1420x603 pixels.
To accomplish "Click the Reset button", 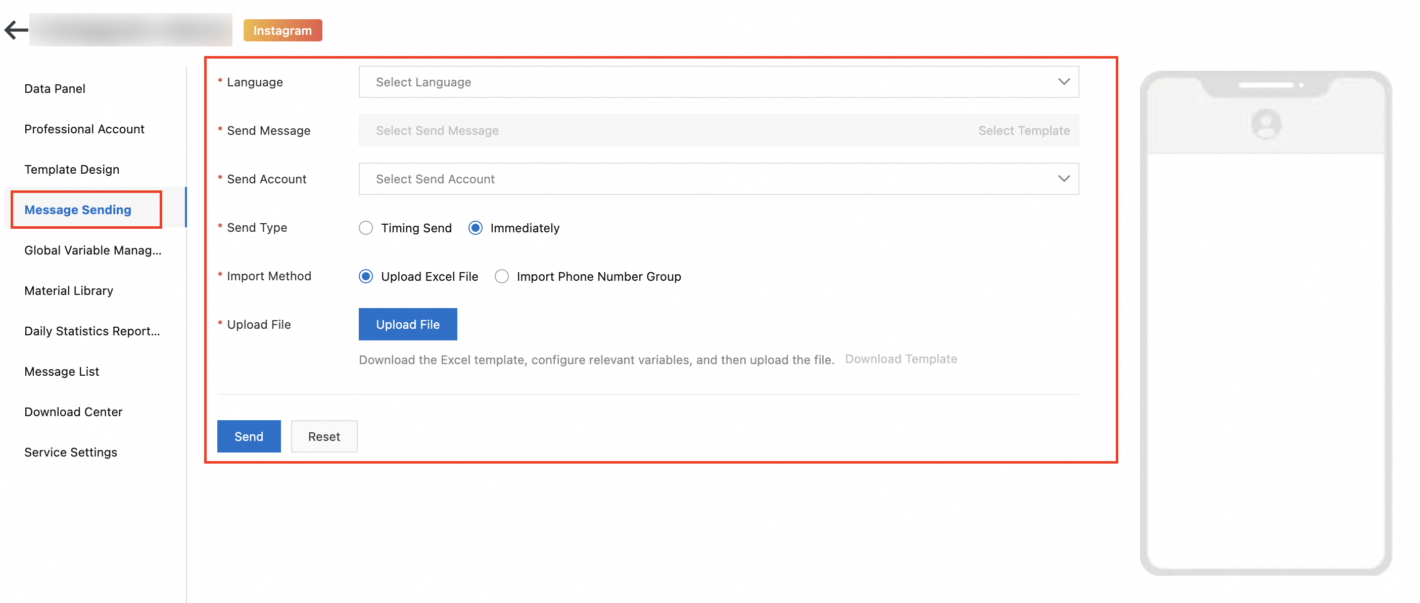I will tap(323, 436).
